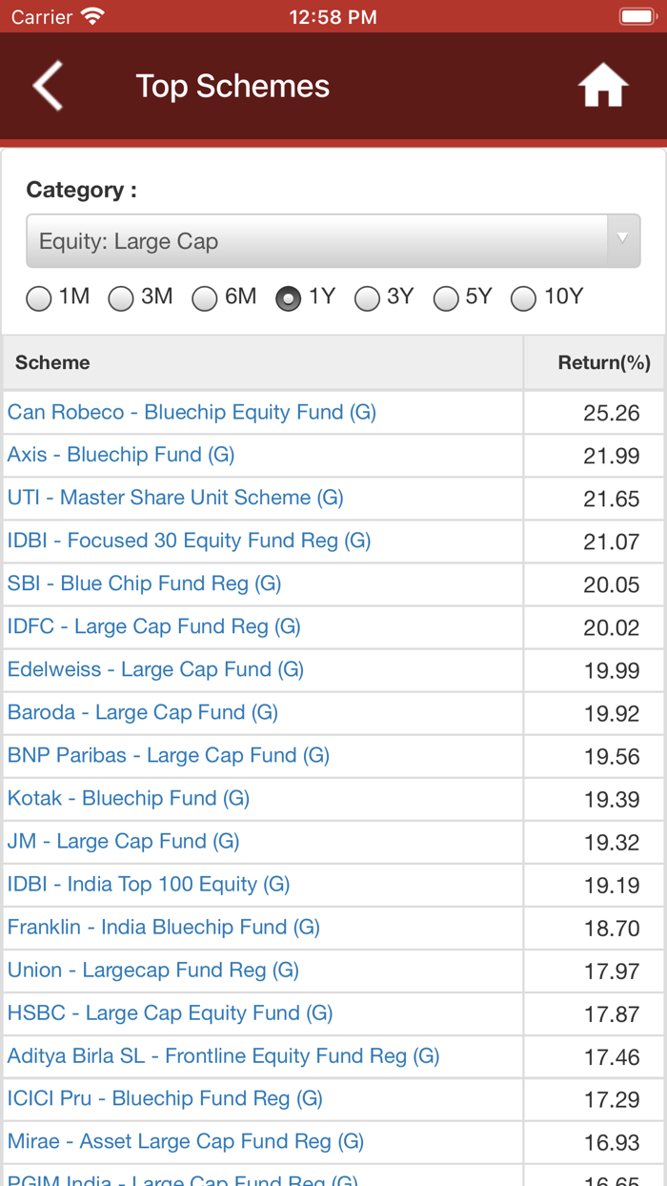667x1186 pixels.
Task: Select the 1M return period
Action: [39, 298]
